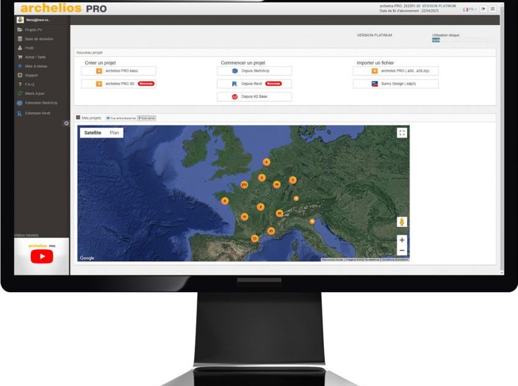Open Achat / Tarifs cart icon
The image size is (518, 386).
[20, 57]
